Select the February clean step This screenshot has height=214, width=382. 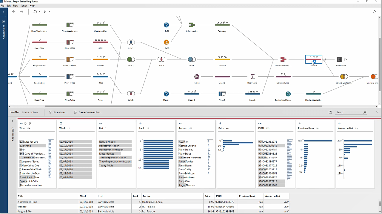(222, 25)
